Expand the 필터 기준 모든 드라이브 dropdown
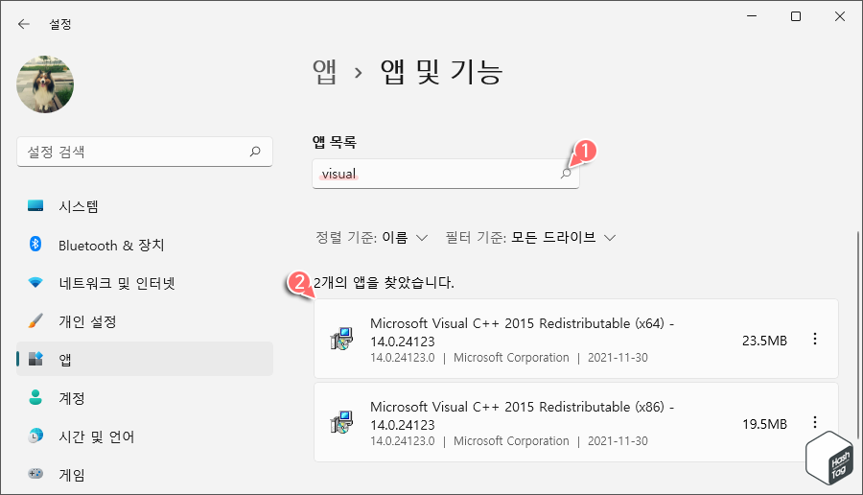The width and height of the screenshot is (863, 495). pos(530,238)
